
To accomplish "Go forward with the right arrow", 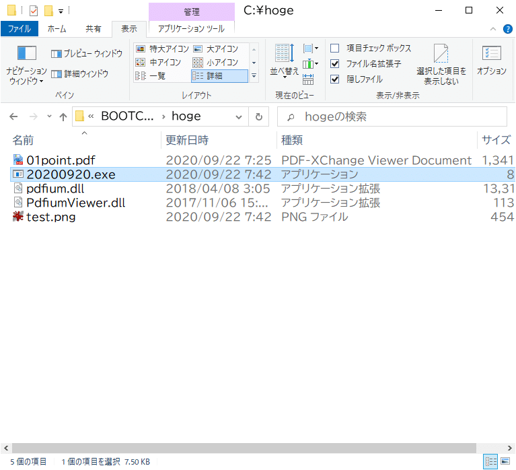I will (33, 116).
